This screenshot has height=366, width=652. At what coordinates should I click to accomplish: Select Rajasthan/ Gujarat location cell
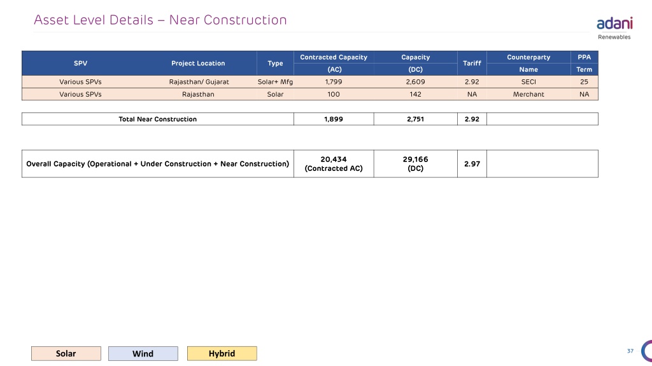(x=199, y=82)
